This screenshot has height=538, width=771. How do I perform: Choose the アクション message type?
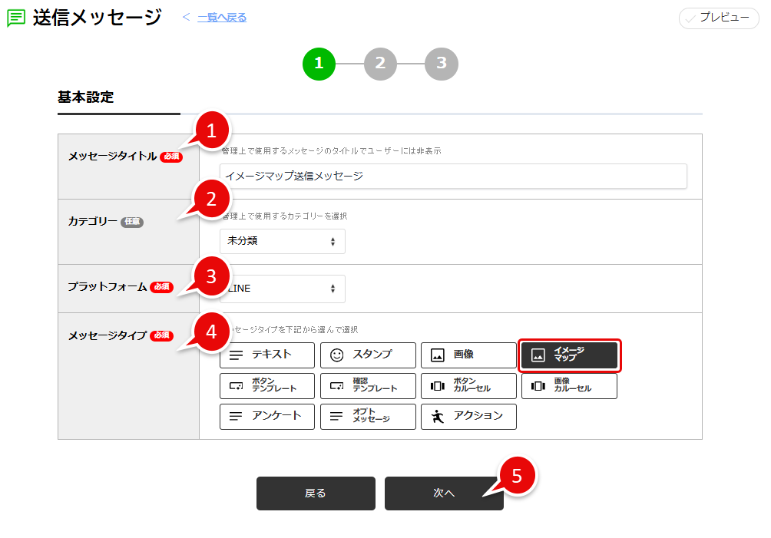pyautogui.click(x=468, y=416)
